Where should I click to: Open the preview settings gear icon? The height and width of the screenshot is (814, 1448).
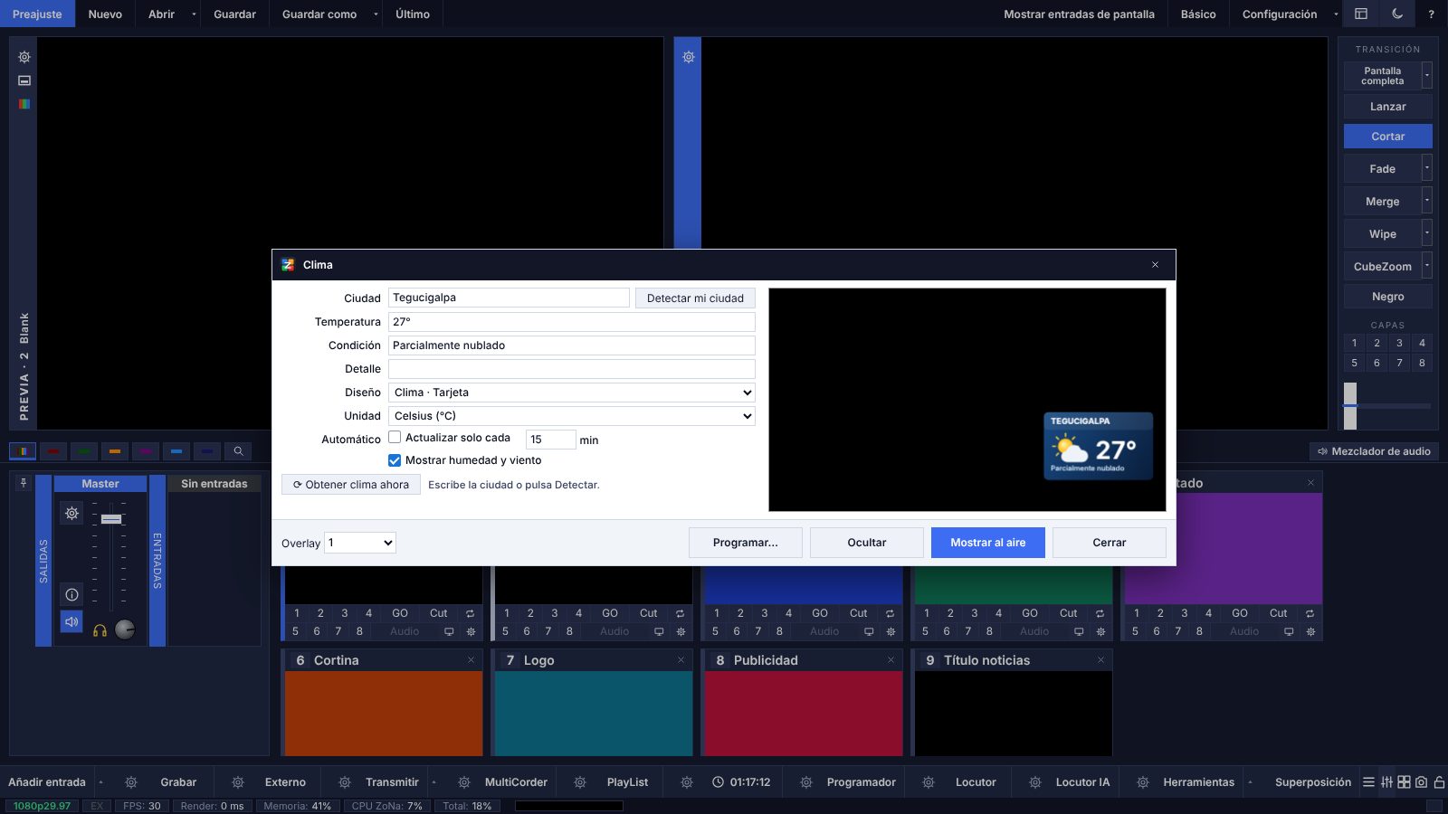[x=24, y=57]
